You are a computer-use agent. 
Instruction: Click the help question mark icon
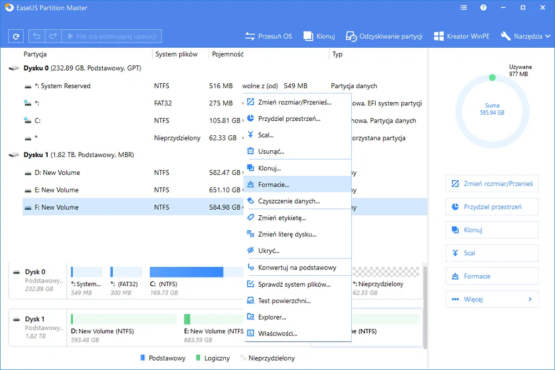(x=483, y=7)
